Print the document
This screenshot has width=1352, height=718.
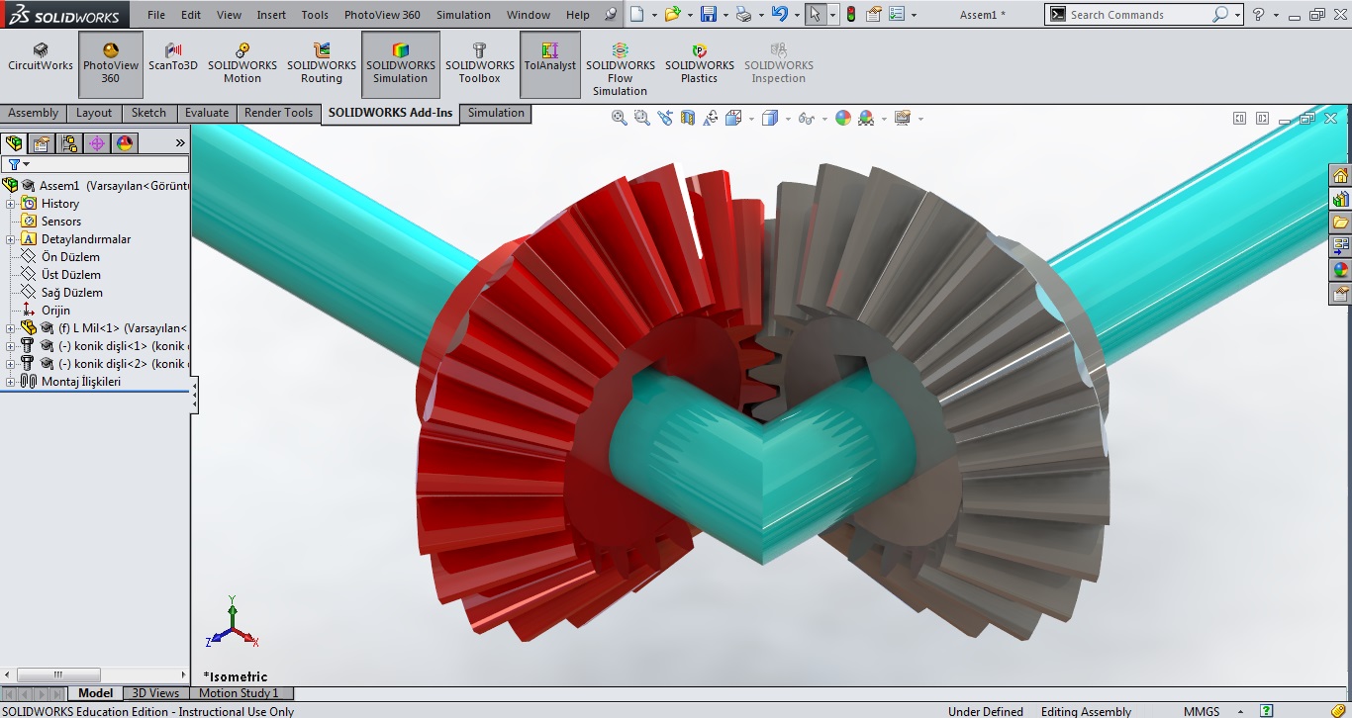coord(743,14)
